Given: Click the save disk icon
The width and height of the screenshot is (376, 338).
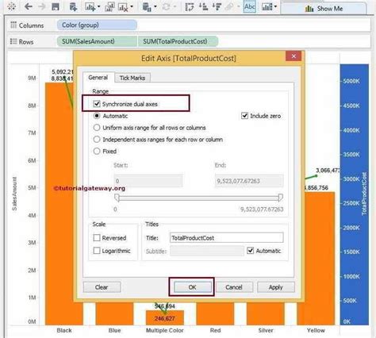Looking at the screenshot, I should pos(56,6).
